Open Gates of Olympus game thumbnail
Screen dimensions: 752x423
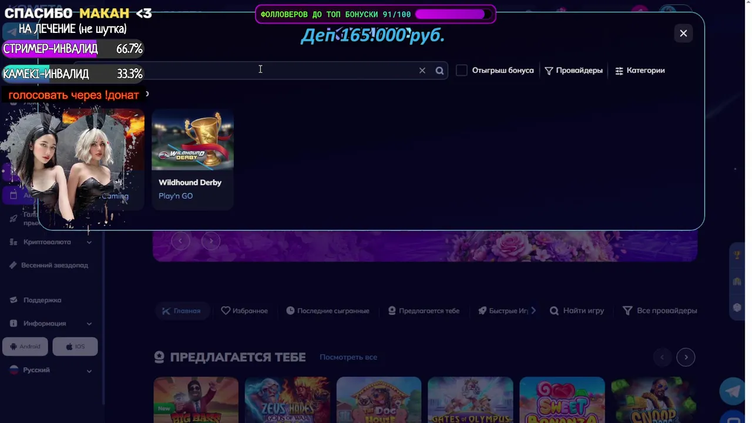tap(471, 400)
